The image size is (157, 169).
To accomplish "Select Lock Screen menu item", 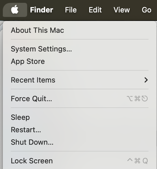I will [x=80, y=161].
